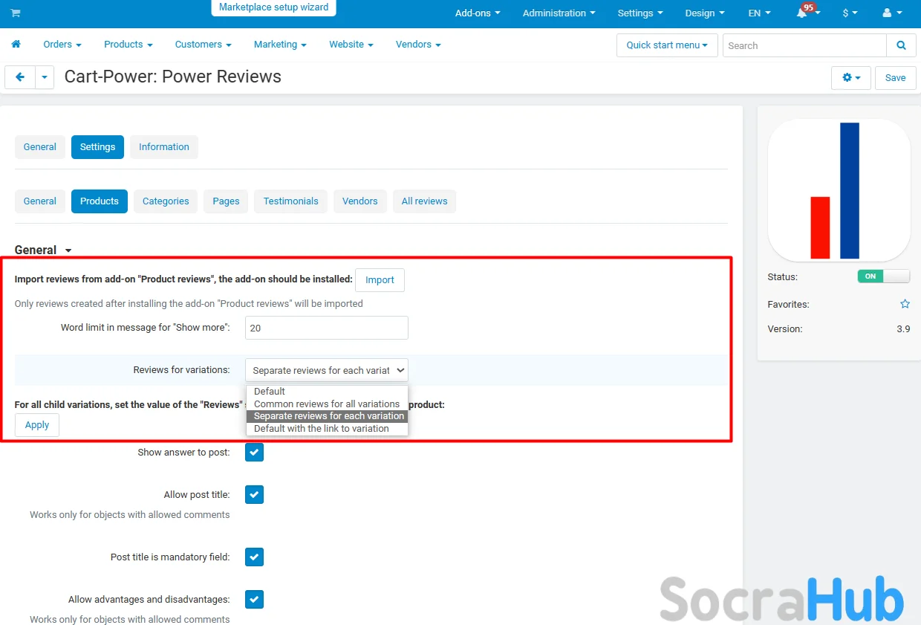Toggle the add-on Status ON switch
Screen dimensions: 921x625
tap(883, 276)
